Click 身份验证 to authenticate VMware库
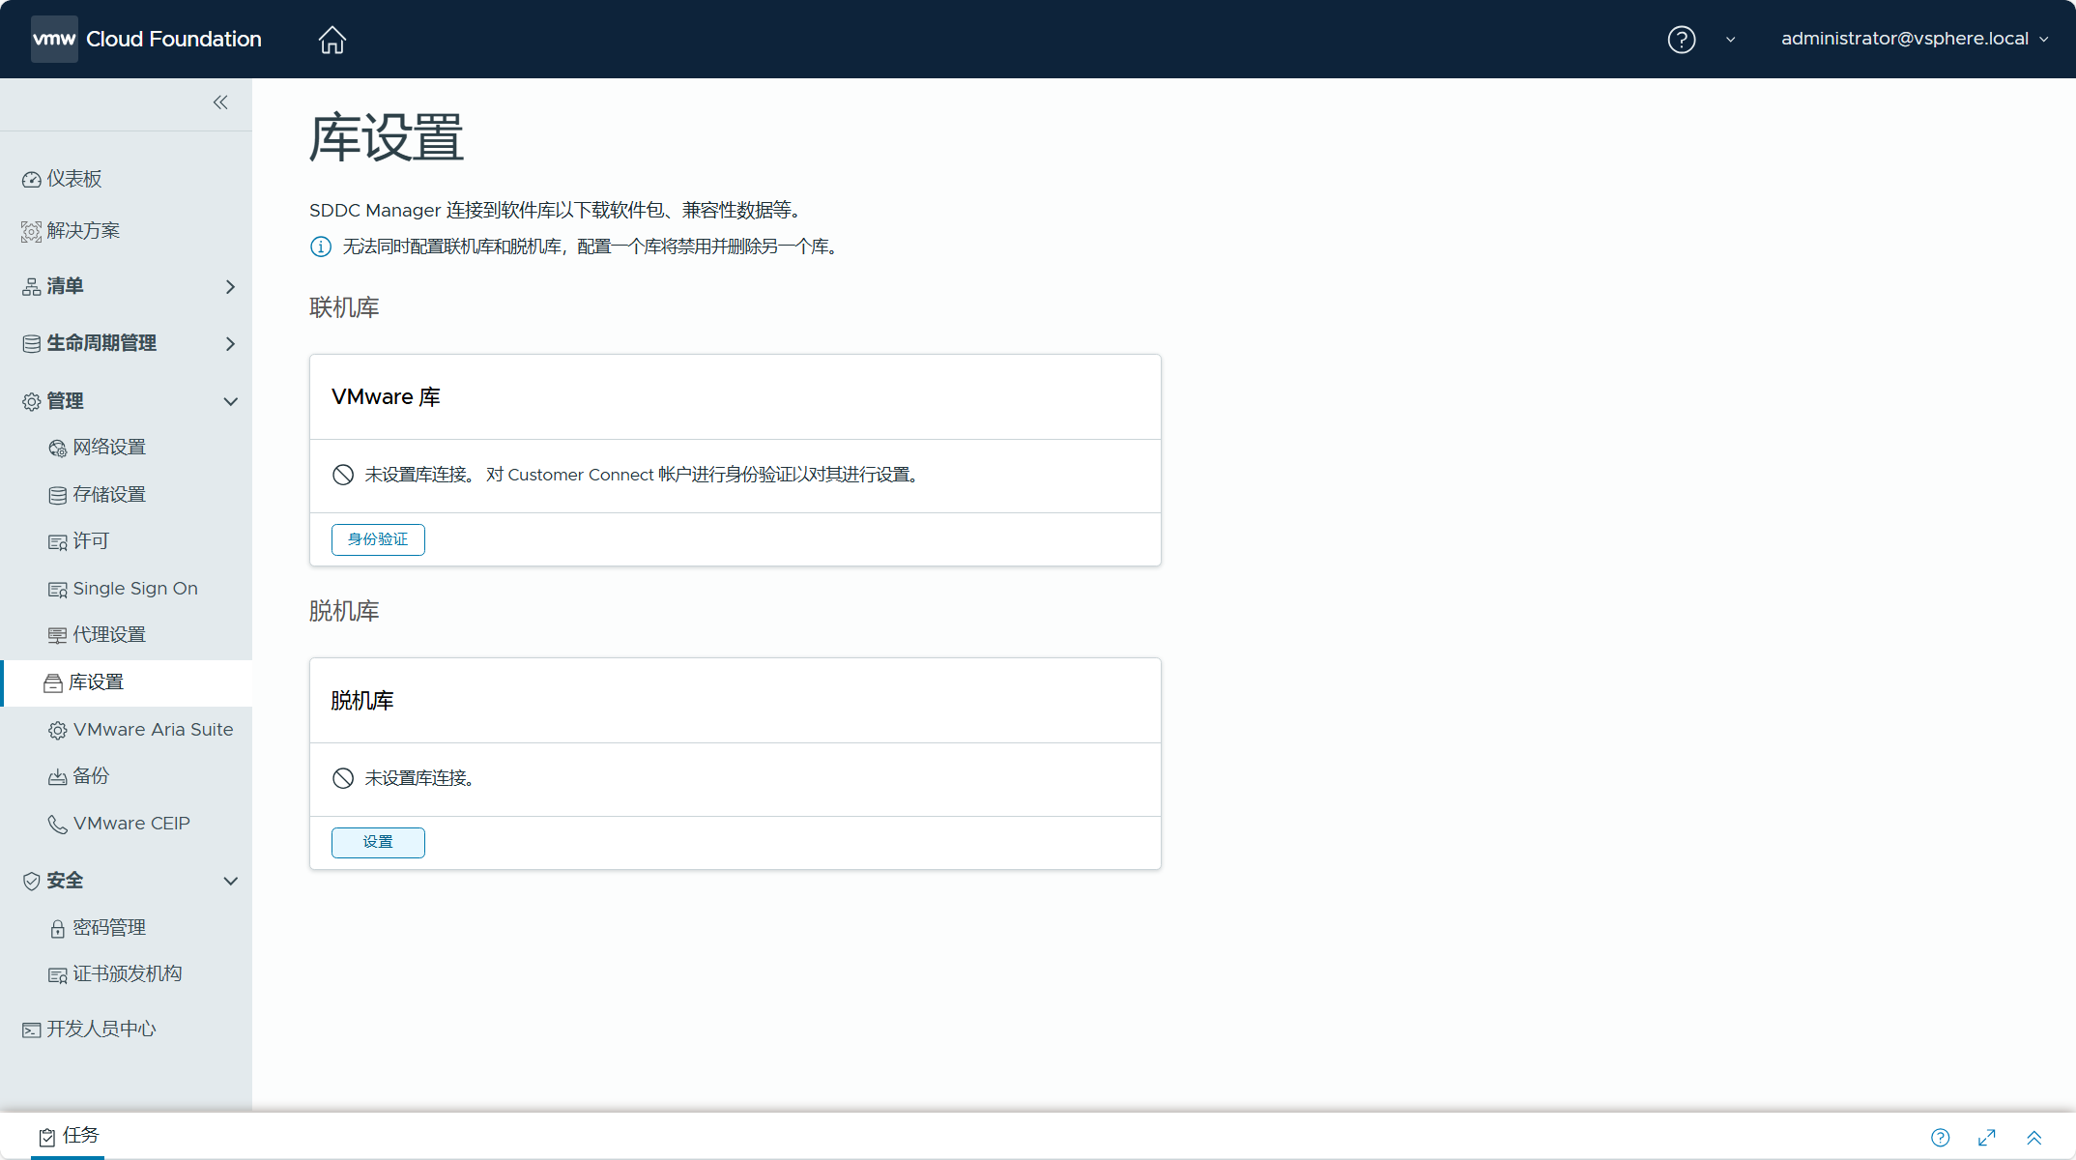The image size is (2076, 1160). (x=378, y=537)
